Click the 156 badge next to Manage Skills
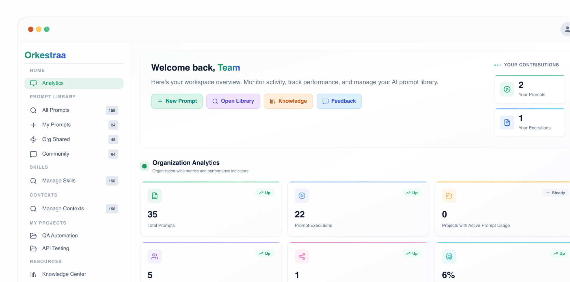The image size is (570, 282). point(112,181)
